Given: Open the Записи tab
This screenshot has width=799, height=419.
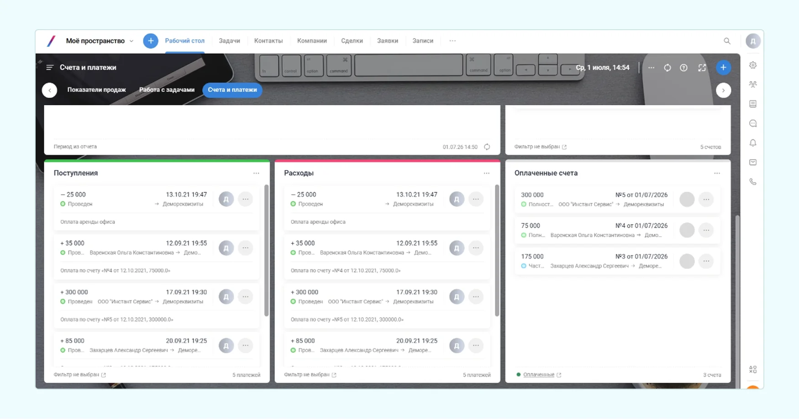Looking at the screenshot, I should pyautogui.click(x=423, y=41).
